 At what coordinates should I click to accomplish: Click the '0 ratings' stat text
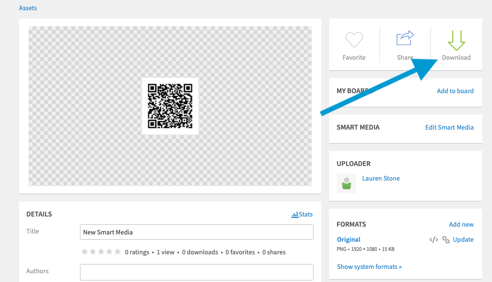137,252
